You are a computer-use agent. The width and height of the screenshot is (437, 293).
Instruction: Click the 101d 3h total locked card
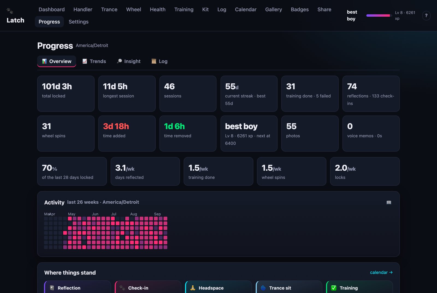(66, 94)
